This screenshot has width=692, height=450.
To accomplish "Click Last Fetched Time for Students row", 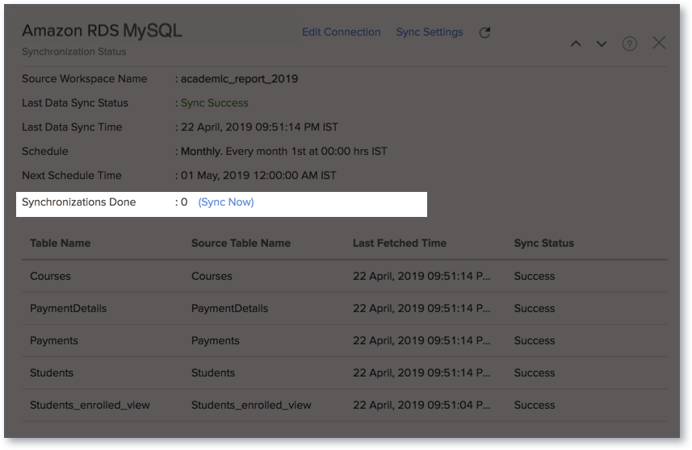I will coord(421,373).
